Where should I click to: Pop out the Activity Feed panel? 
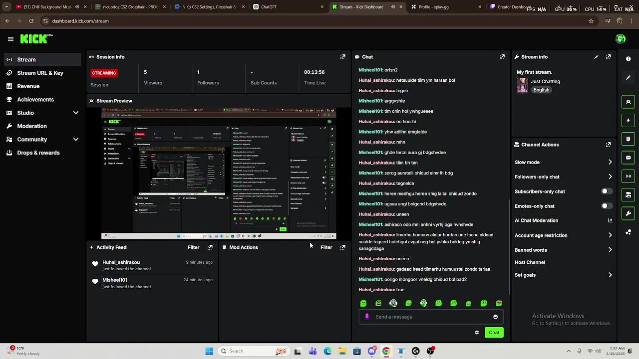[x=210, y=247]
